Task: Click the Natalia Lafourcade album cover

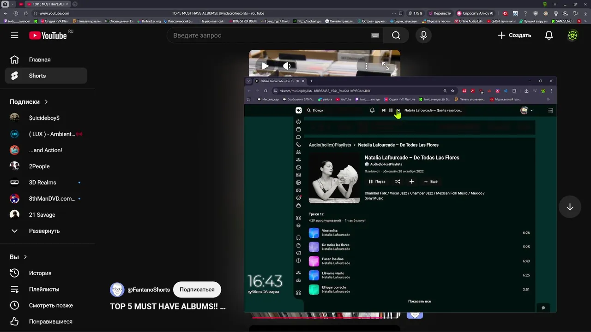Action: tap(334, 178)
